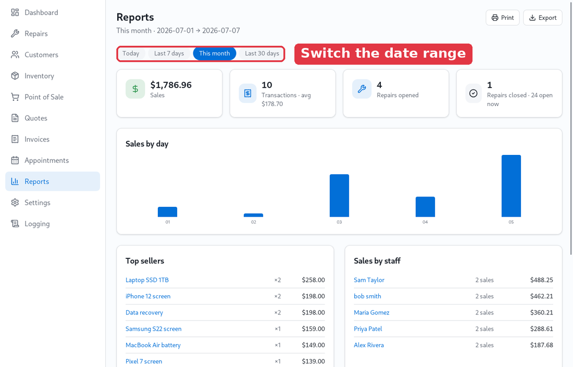Click the Invoices receipt icon

tap(15, 139)
